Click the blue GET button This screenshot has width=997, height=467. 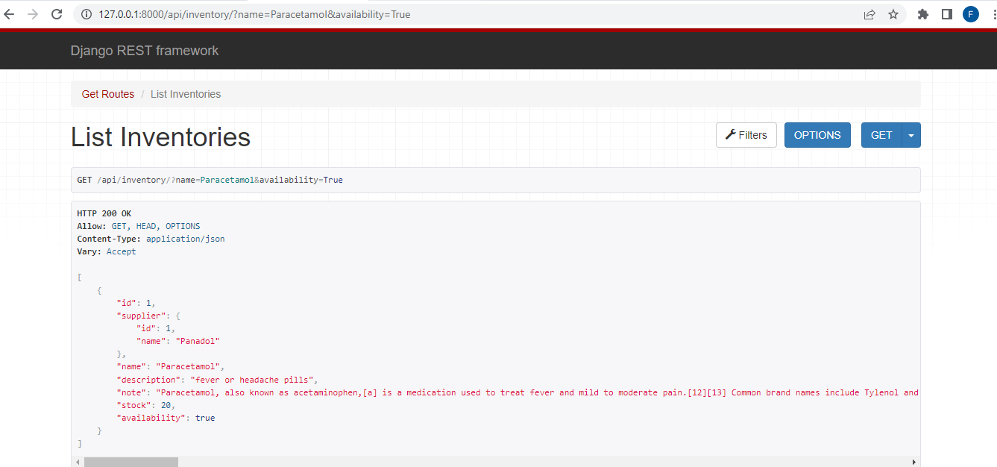(881, 134)
